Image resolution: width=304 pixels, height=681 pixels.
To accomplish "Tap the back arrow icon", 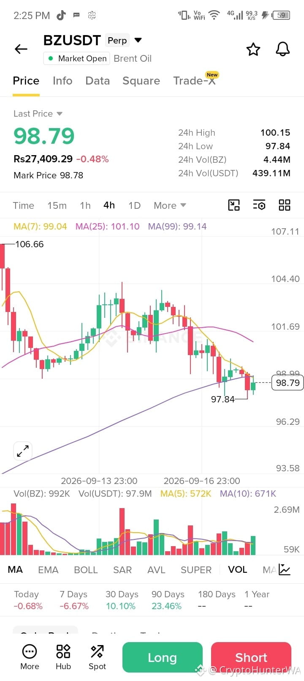I will 21,49.
